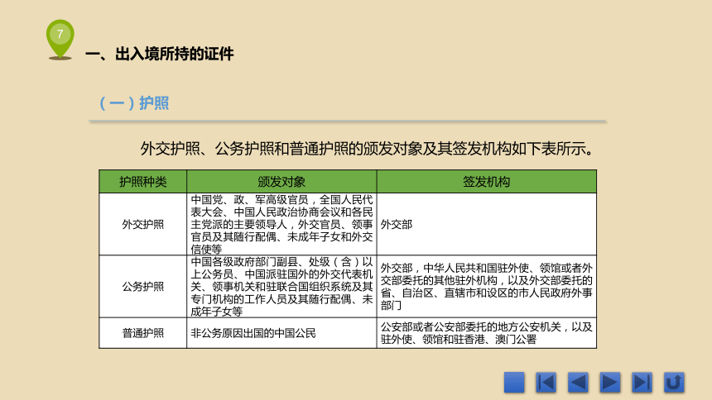Click the cell 非公务原因出国的中国公民
The width and height of the screenshot is (712, 400).
click(281, 333)
